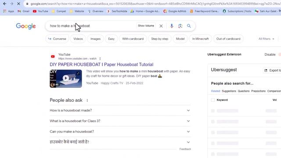Viewport: 281px width, 158px height.
Task: Click the Ubersuggest panel heading
Action: (x=223, y=70)
